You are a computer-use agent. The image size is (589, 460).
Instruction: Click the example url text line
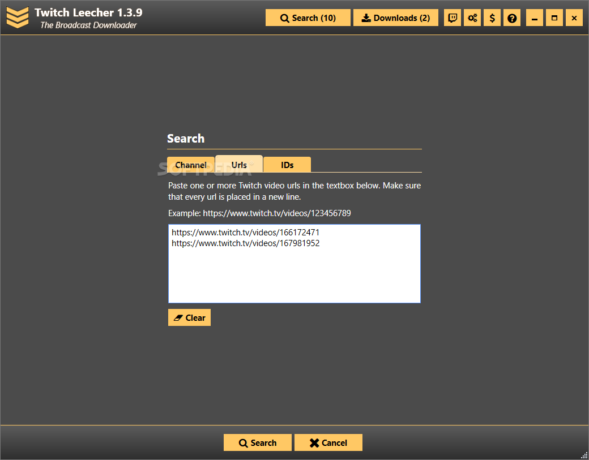[259, 213]
